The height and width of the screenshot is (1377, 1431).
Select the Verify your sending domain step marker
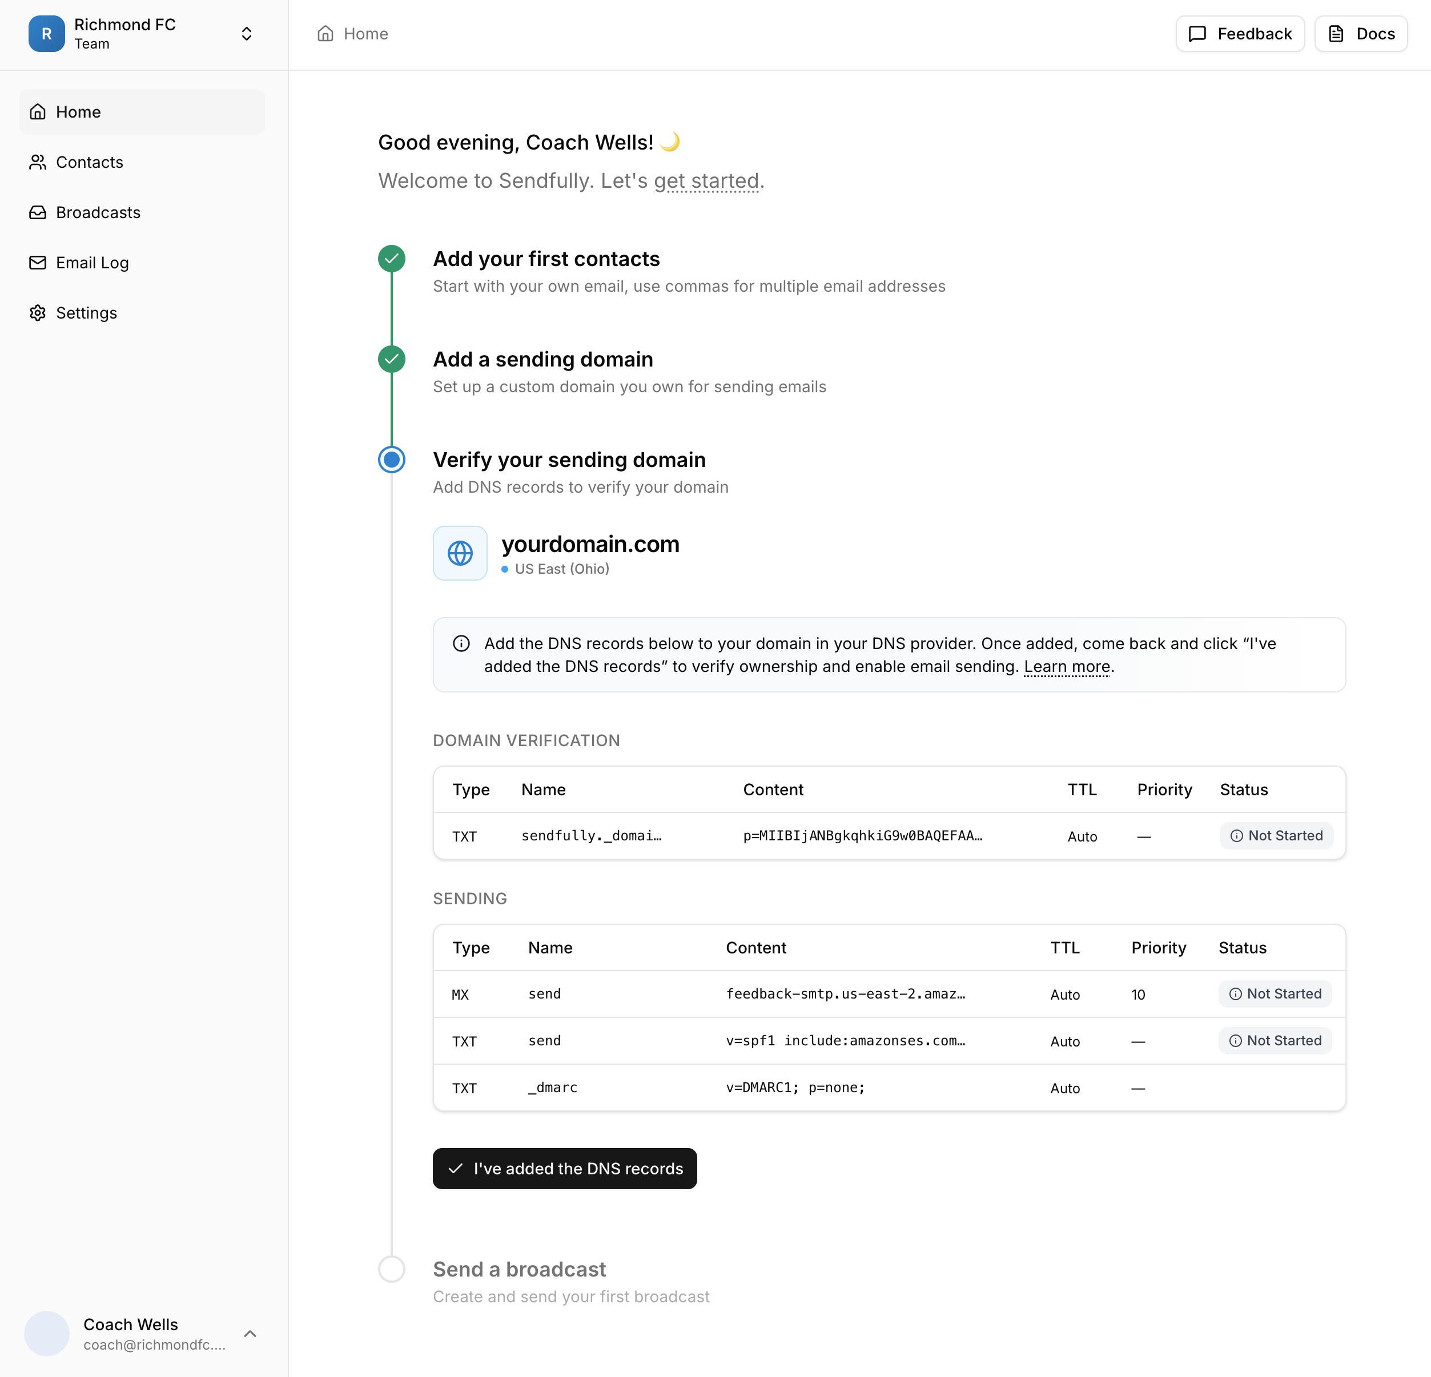[x=392, y=459]
